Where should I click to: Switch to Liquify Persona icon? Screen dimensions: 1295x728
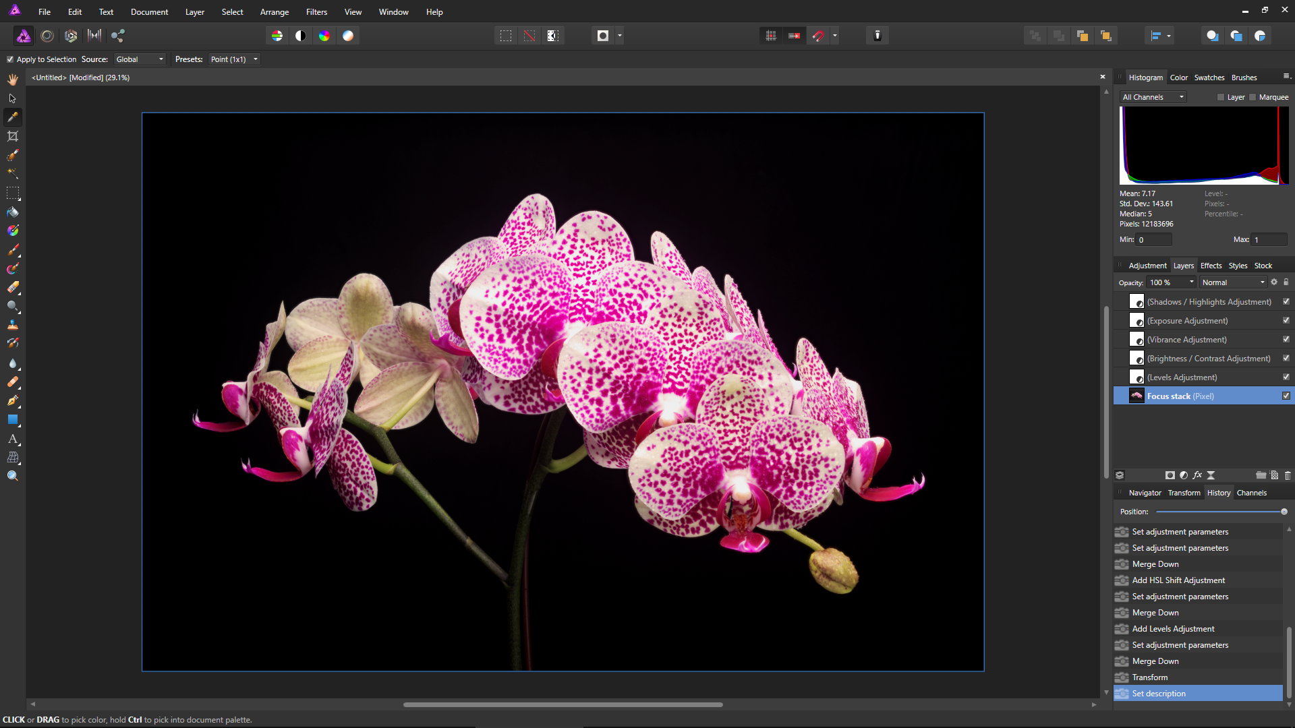[x=47, y=36]
